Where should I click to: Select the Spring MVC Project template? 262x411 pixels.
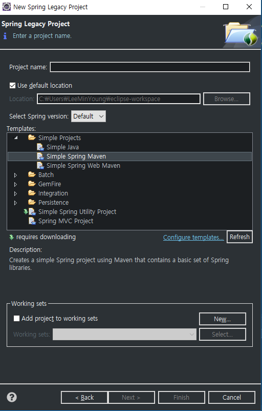coord(65,221)
